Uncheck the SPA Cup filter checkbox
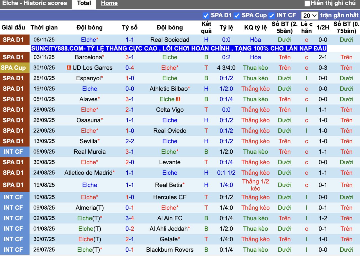360x257 pixels. [237, 15]
